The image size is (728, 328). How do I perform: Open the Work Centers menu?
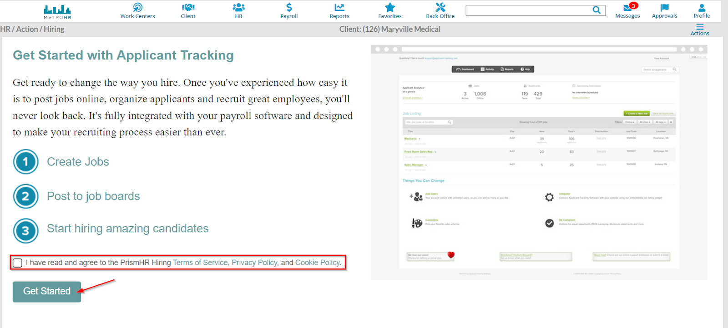point(137,11)
